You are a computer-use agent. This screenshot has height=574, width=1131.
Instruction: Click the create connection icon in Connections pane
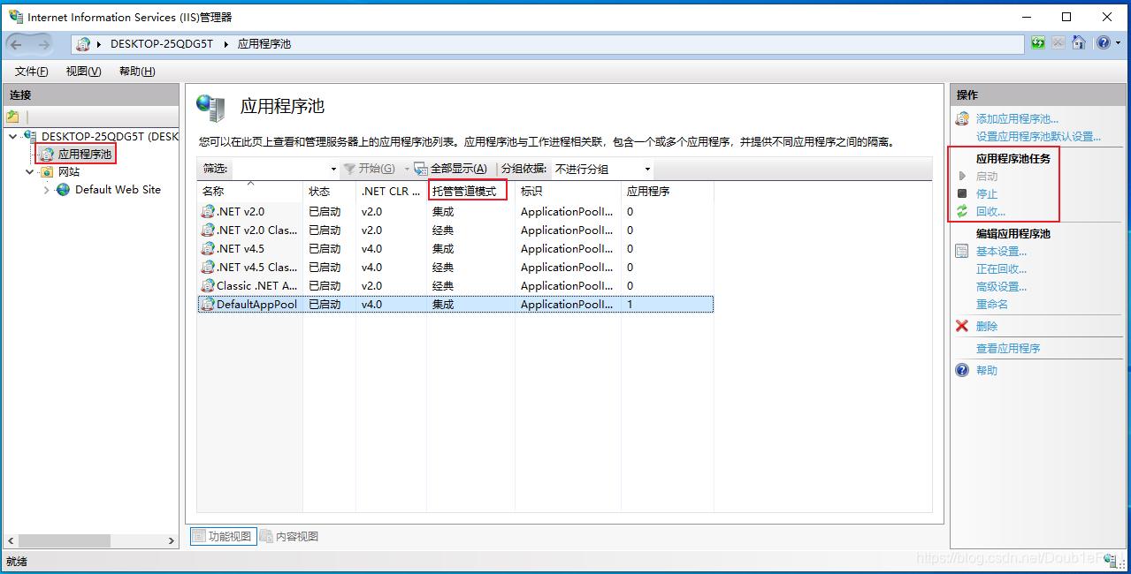click(12, 117)
